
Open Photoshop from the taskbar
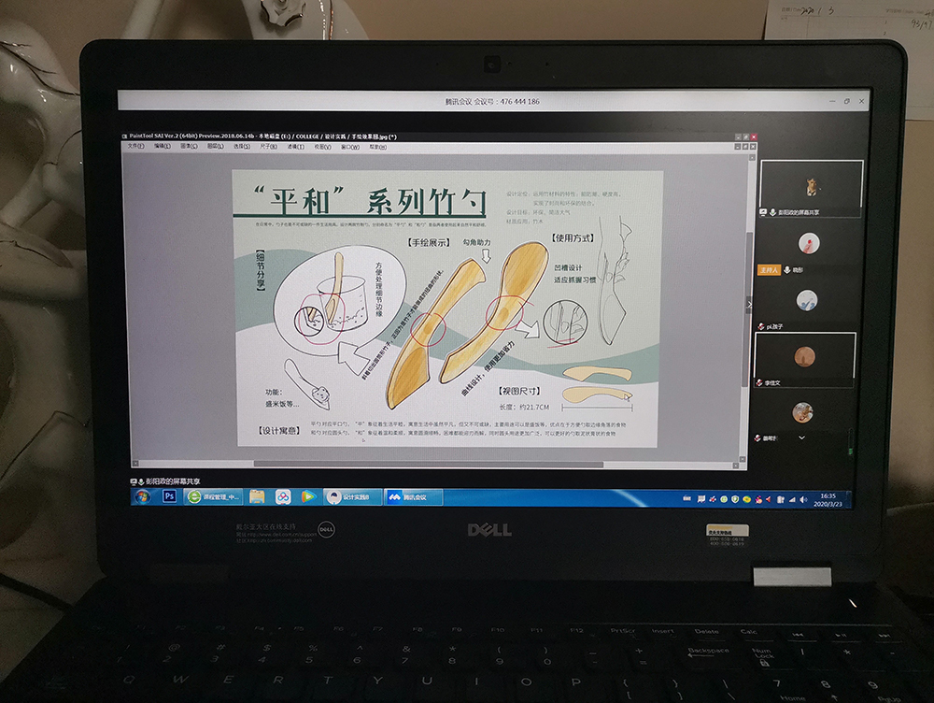[x=170, y=497]
